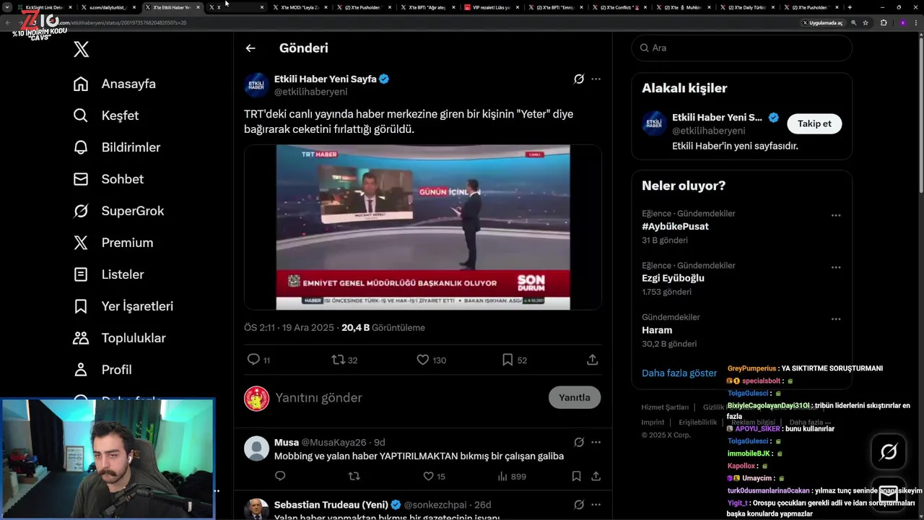Open #AybükePusat trend
Viewport: 924px width, 520px height.
tap(675, 226)
